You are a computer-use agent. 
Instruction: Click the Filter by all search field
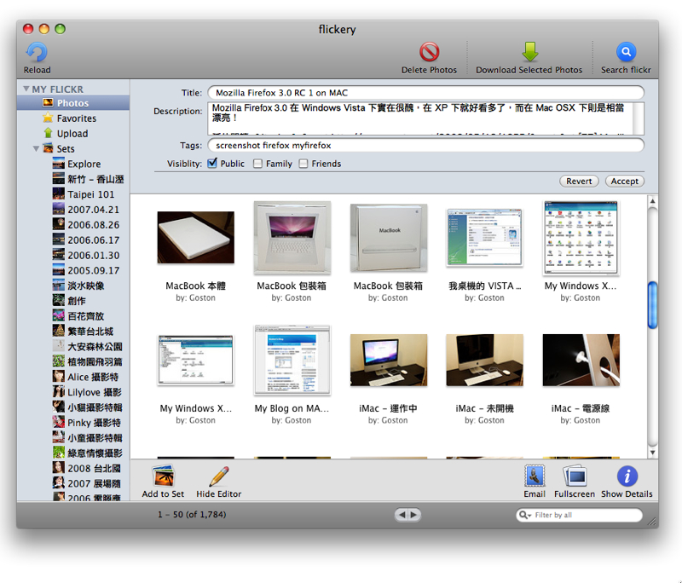pos(579,515)
